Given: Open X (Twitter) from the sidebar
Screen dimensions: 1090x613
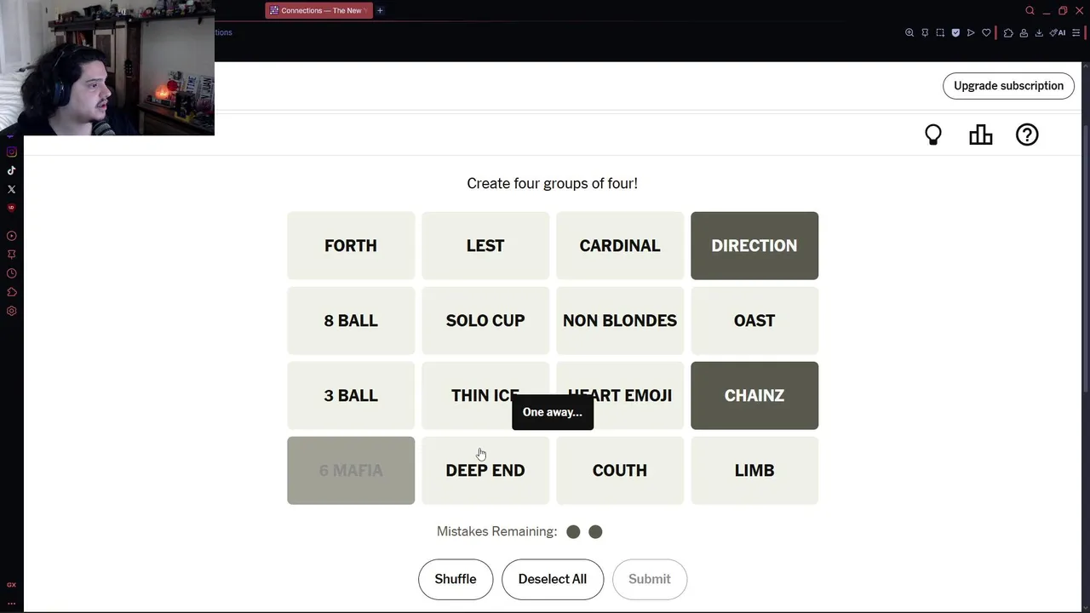Looking at the screenshot, I should coord(12,189).
